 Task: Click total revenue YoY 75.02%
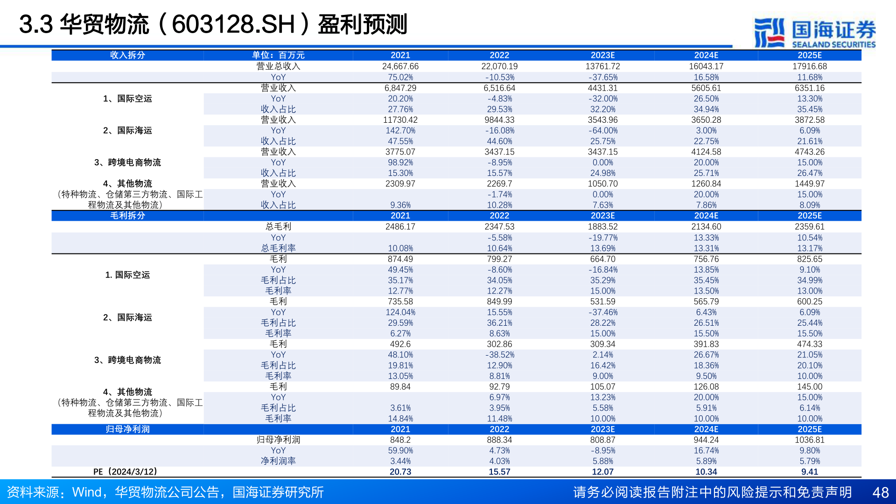[x=400, y=77]
